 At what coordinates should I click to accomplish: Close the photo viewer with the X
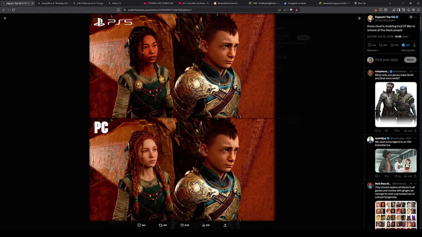coord(5,18)
